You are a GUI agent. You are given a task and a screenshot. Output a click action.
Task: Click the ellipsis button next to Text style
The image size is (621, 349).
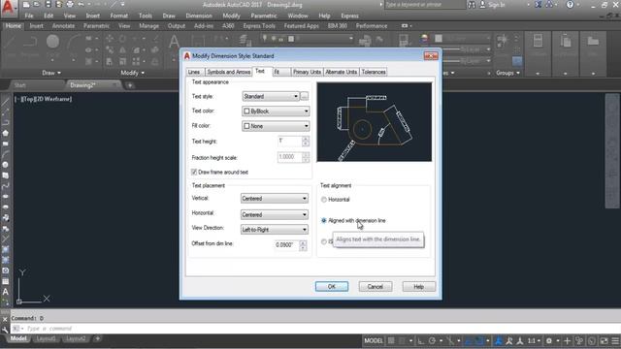tap(304, 97)
